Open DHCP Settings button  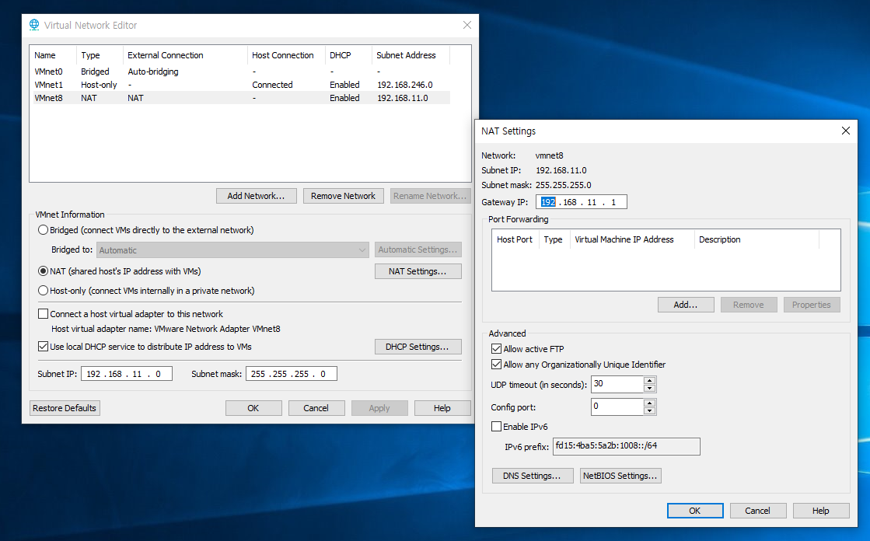point(418,347)
